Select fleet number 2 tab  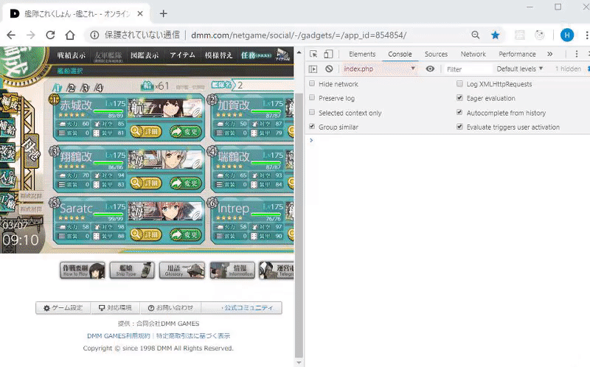click(71, 88)
